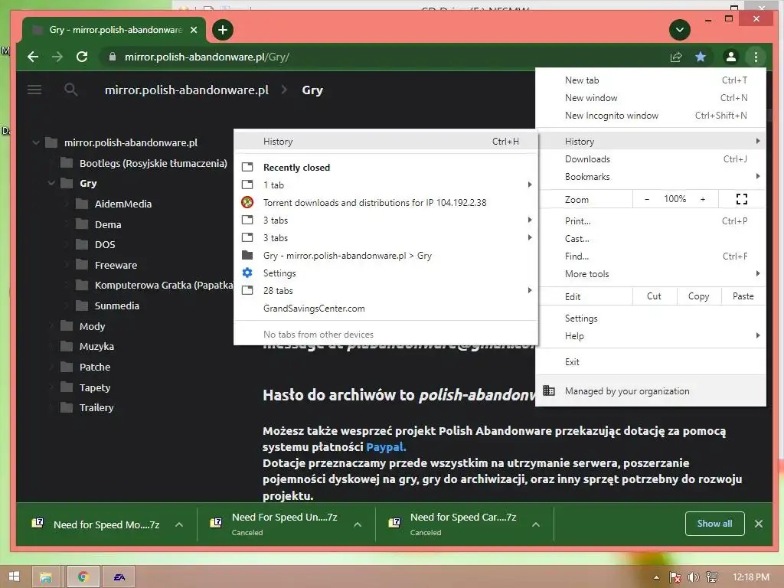Image resolution: width=784 pixels, height=588 pixels.
Task: Go back using the browser back arrow
Action: 33,57
